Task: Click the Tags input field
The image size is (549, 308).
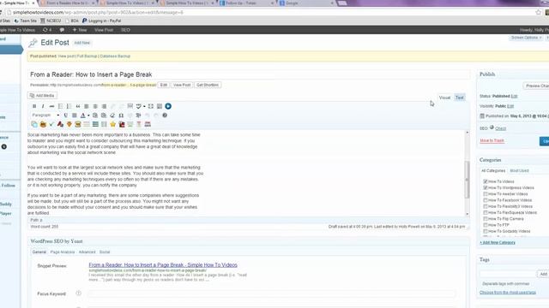Action: point(508,274)
